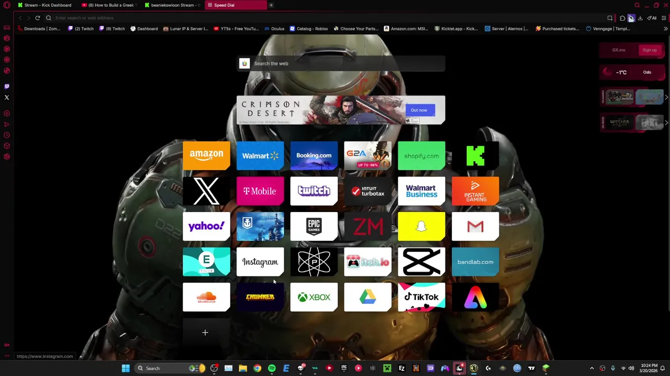This screenshot has height=376, width=670.
Task: Open the green Kick speed dial tile
Action: point(475,156)
